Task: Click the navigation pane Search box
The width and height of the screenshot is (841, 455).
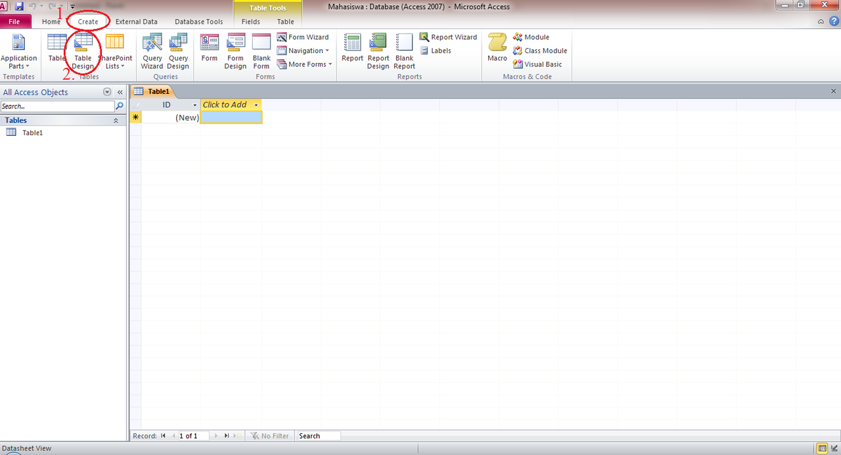Action: pyautogui.click(x=57, y=106)
